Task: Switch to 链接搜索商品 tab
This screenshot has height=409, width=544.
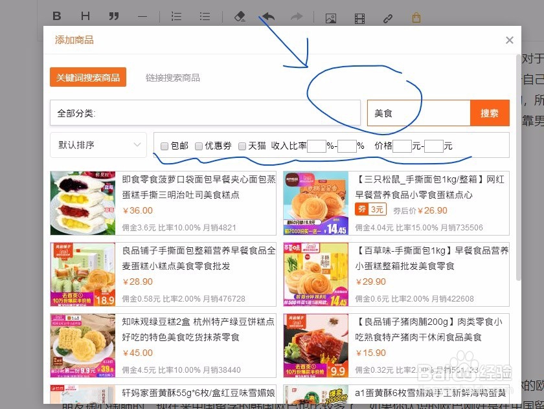Action: [x=172, y=78]
